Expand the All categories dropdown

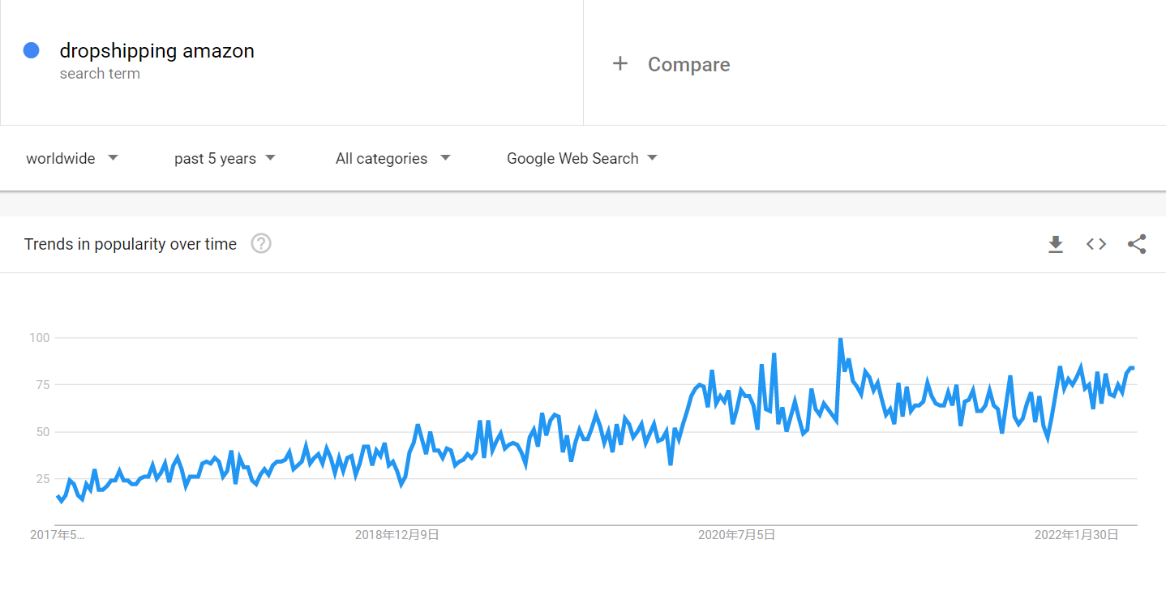click(393, 158)
